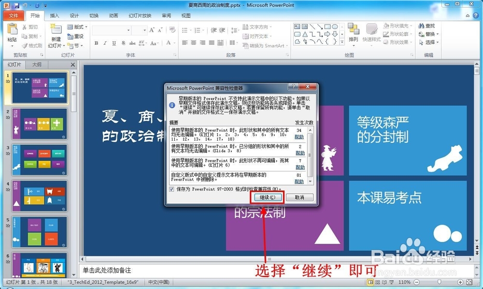Image resolution: width=483 pixels, height=289 pixels.
Task: Click the Find (查找) binoculars icon
Action: click(x=421, y=26)
